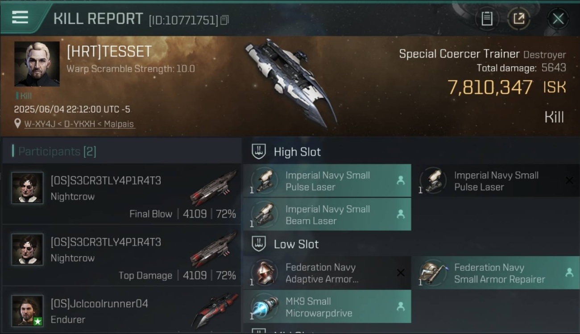The height and width of the screenshot is (334, 580).
Task: Open the clipboard report icon
Action: [487, 19]
